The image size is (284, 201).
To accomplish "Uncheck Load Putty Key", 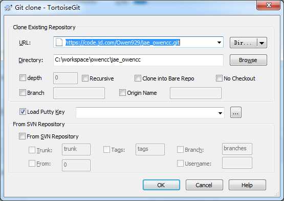I will point(23,112).
